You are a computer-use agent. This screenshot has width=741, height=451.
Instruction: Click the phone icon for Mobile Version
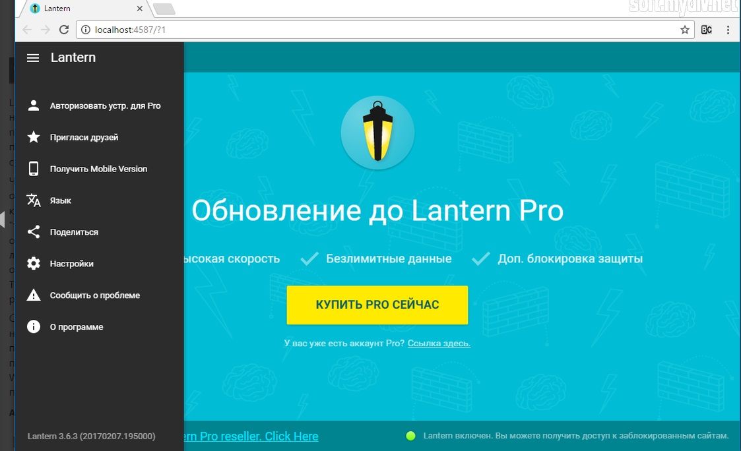point(34,169)
